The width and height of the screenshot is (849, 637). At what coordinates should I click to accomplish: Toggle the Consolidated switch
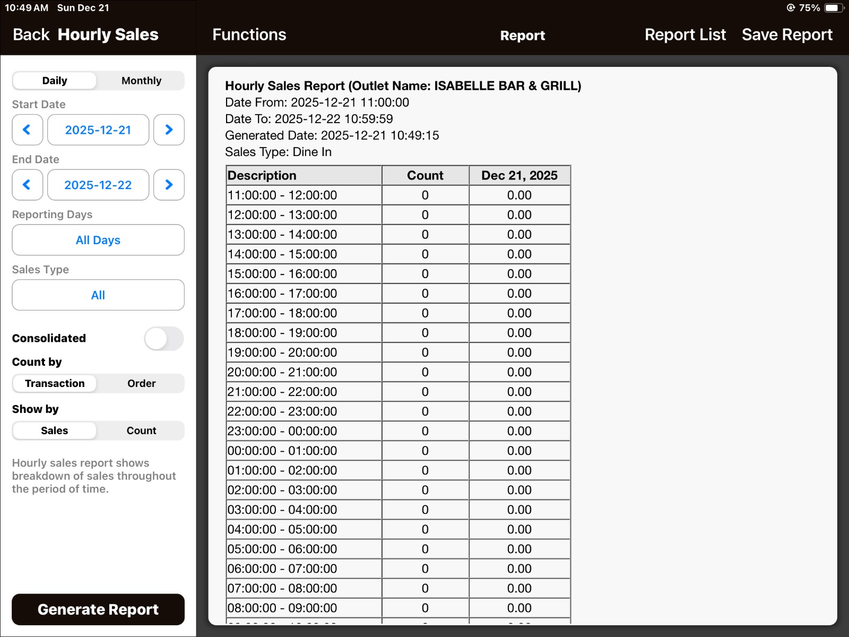(x=164, y=339)
